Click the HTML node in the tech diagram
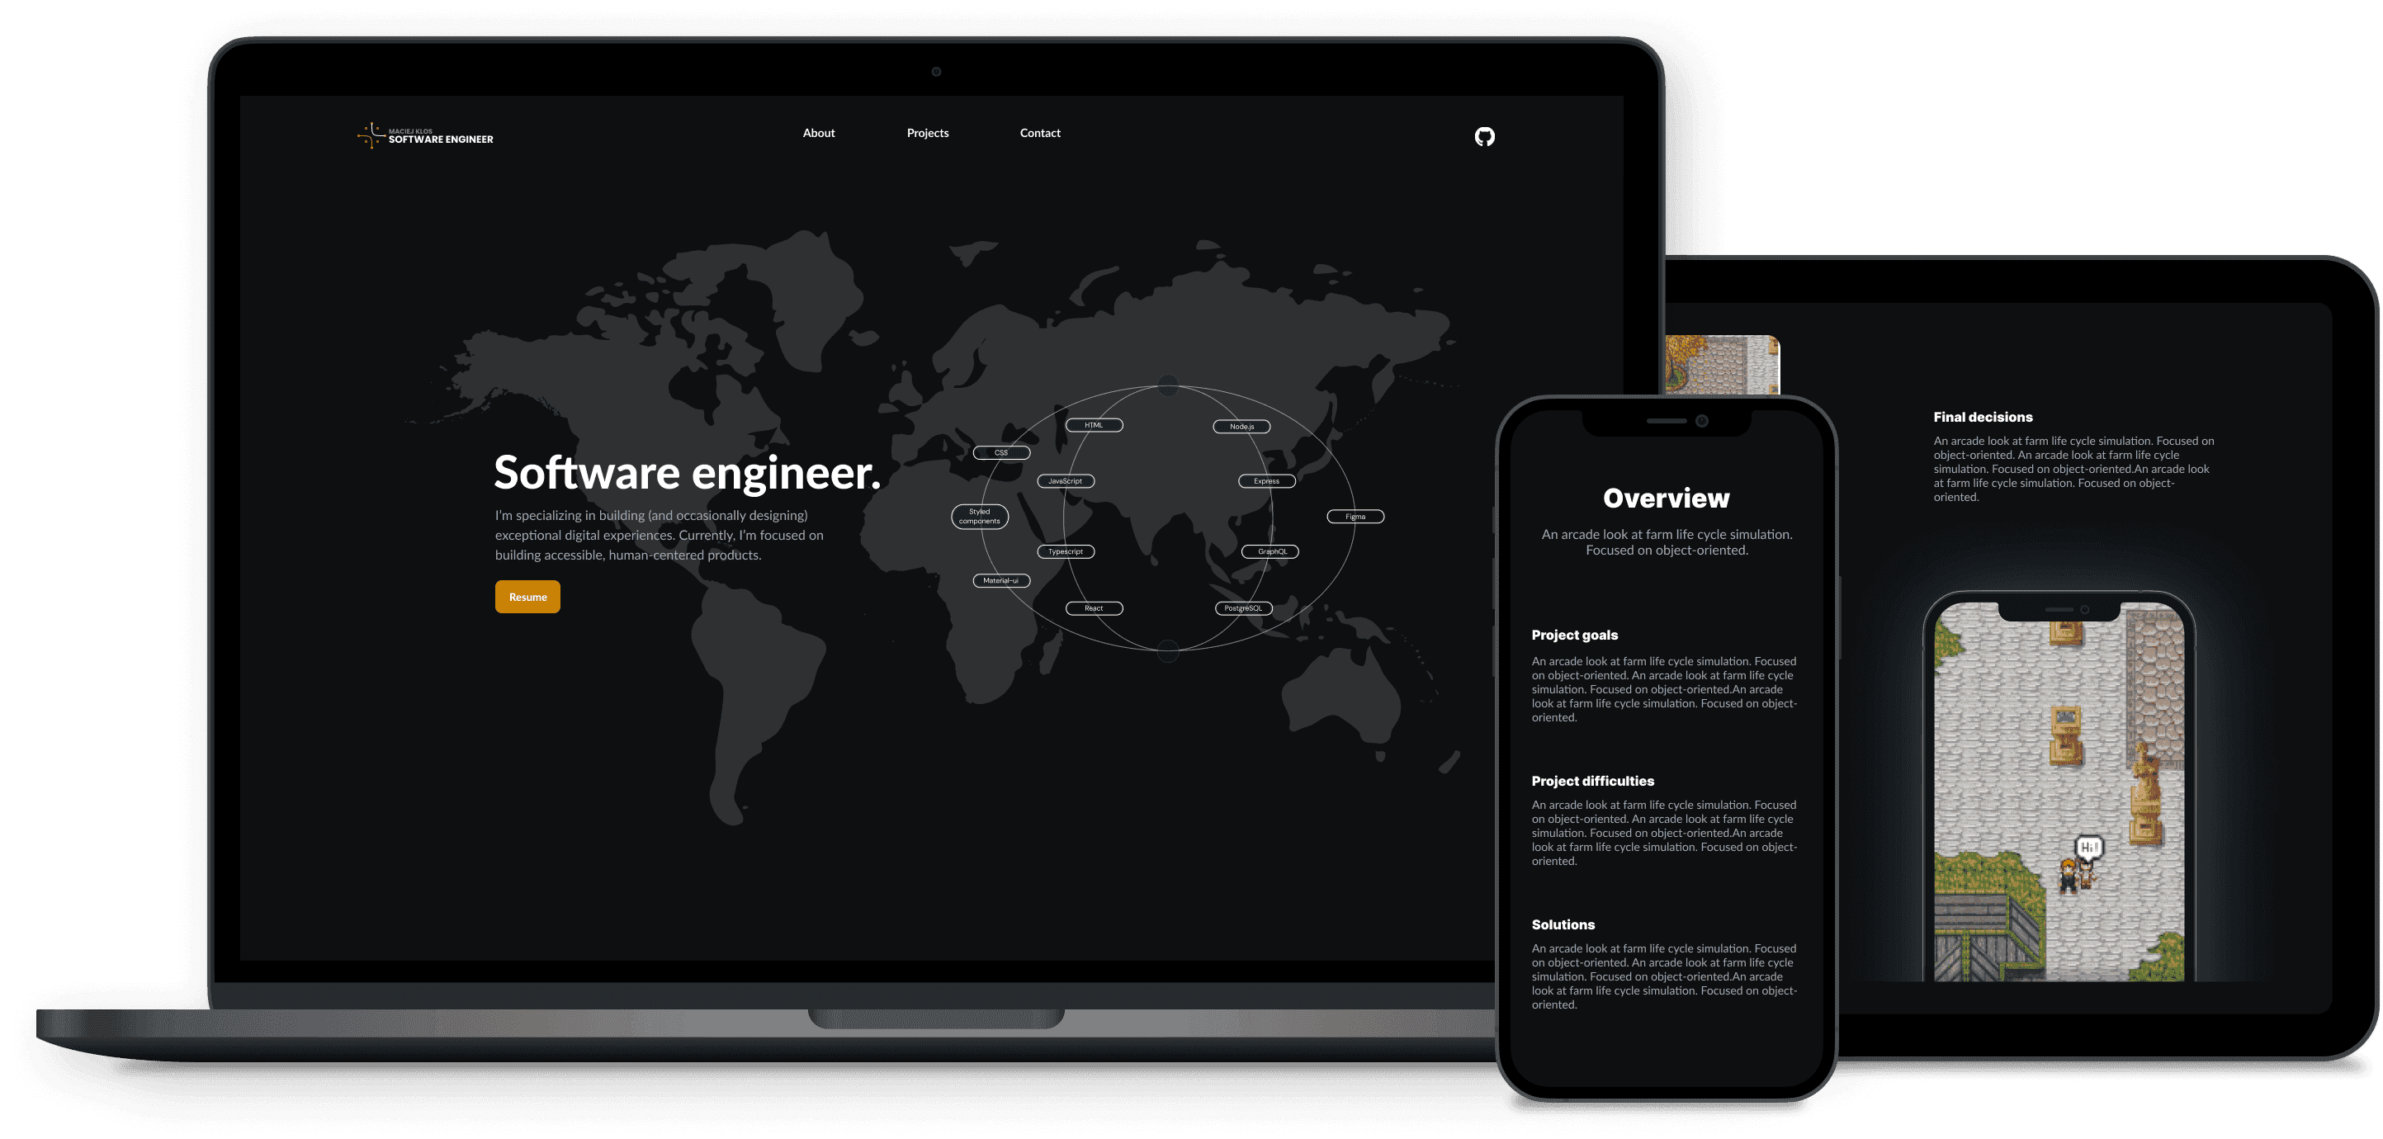Viewport: 2383px width, 1139px height. tap(1093, 423)
